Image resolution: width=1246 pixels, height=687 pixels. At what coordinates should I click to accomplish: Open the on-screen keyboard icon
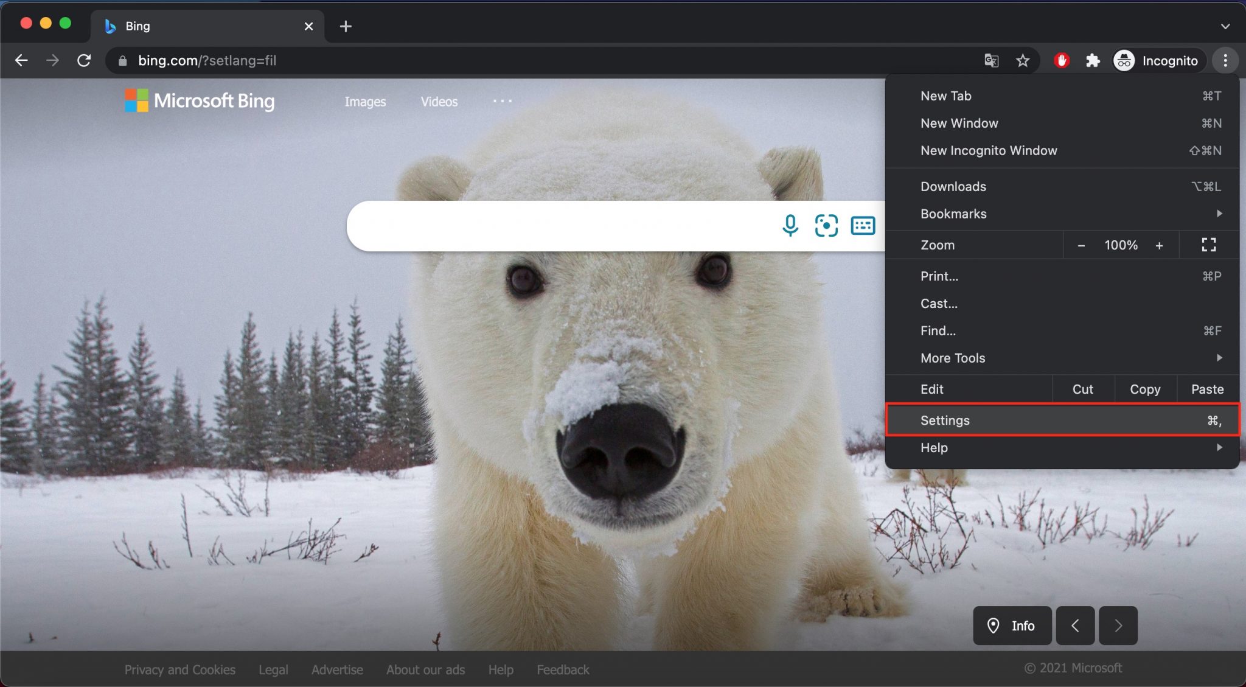(x=863, y=225)
